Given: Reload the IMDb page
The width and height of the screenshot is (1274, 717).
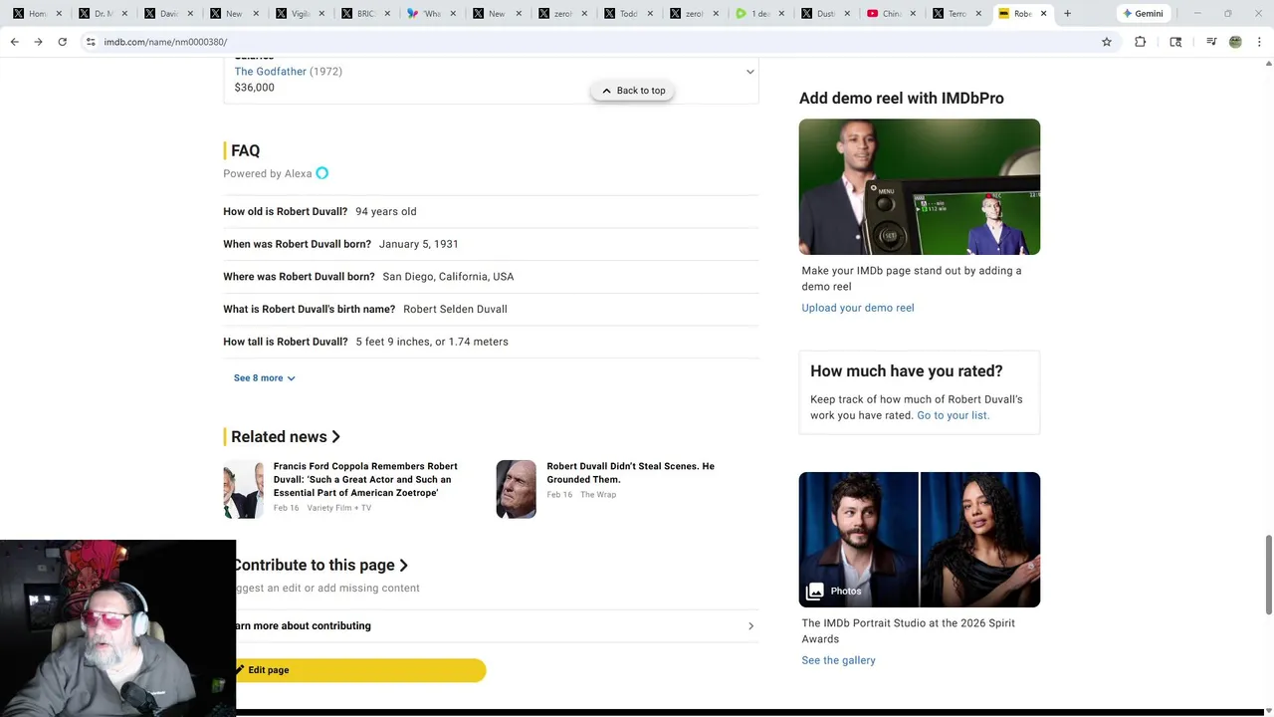Looking at the screenshot, I should click(62, 42).
